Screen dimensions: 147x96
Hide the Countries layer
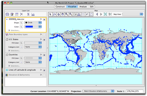44,55
